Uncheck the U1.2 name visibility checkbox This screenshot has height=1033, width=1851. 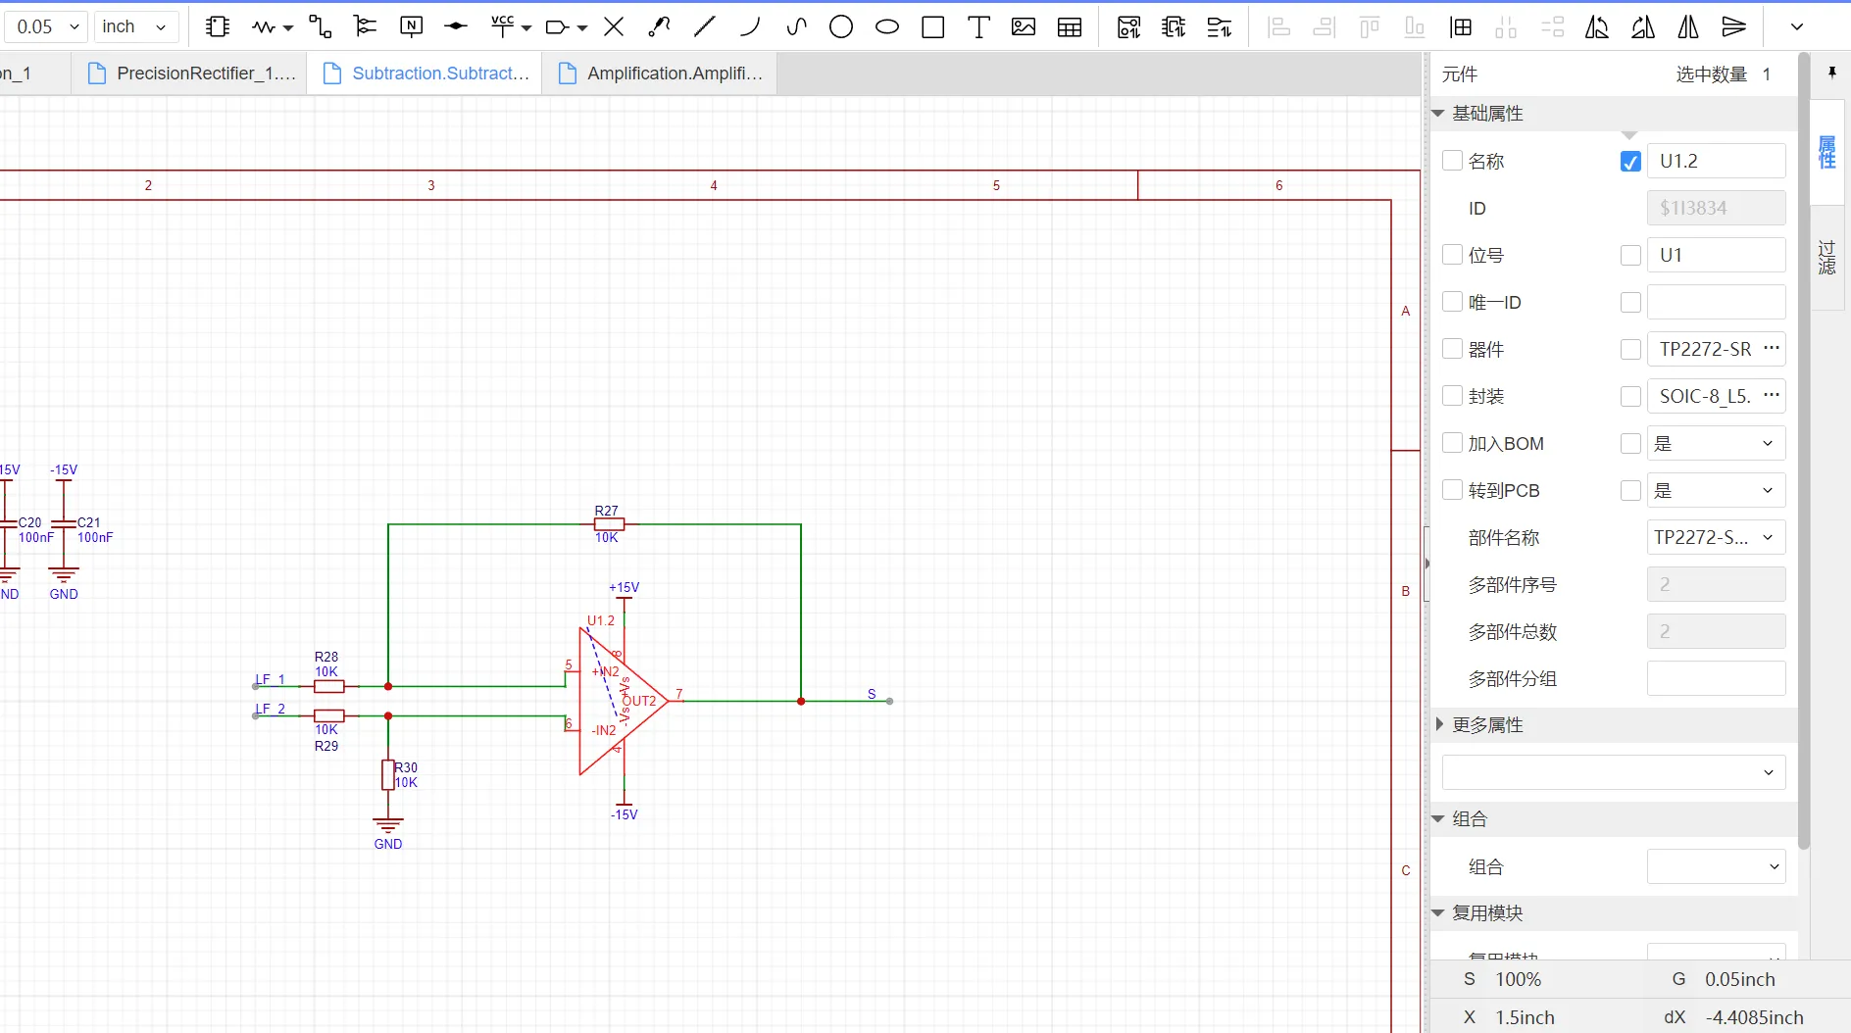1630,162
